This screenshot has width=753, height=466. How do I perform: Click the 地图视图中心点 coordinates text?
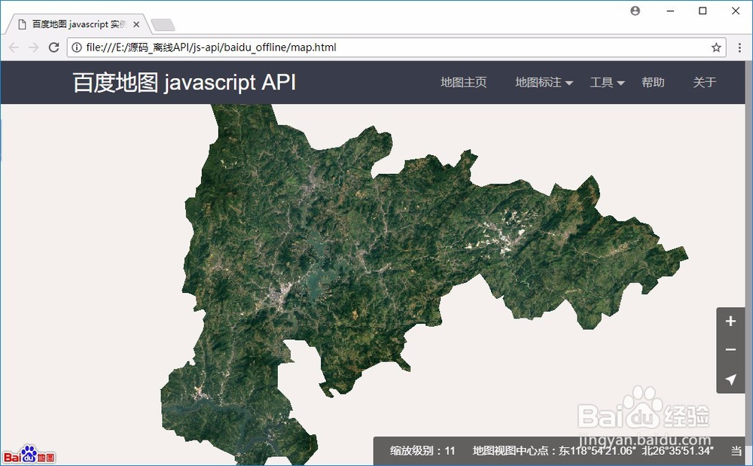pos(593,451)
